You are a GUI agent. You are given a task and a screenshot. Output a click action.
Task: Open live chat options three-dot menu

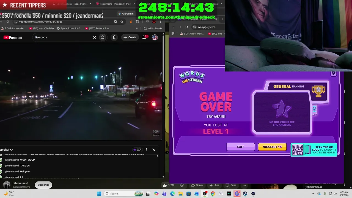click(146, 150)
